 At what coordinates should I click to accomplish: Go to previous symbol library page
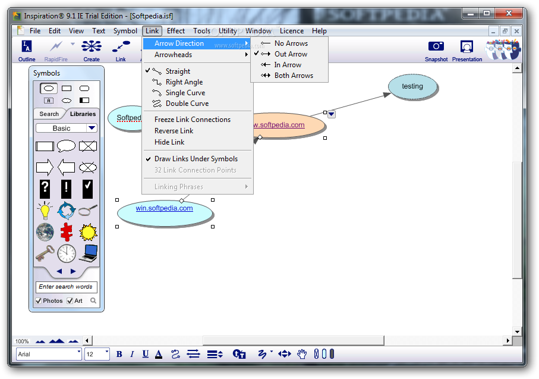pyautogui.click(x=59, y=271)
